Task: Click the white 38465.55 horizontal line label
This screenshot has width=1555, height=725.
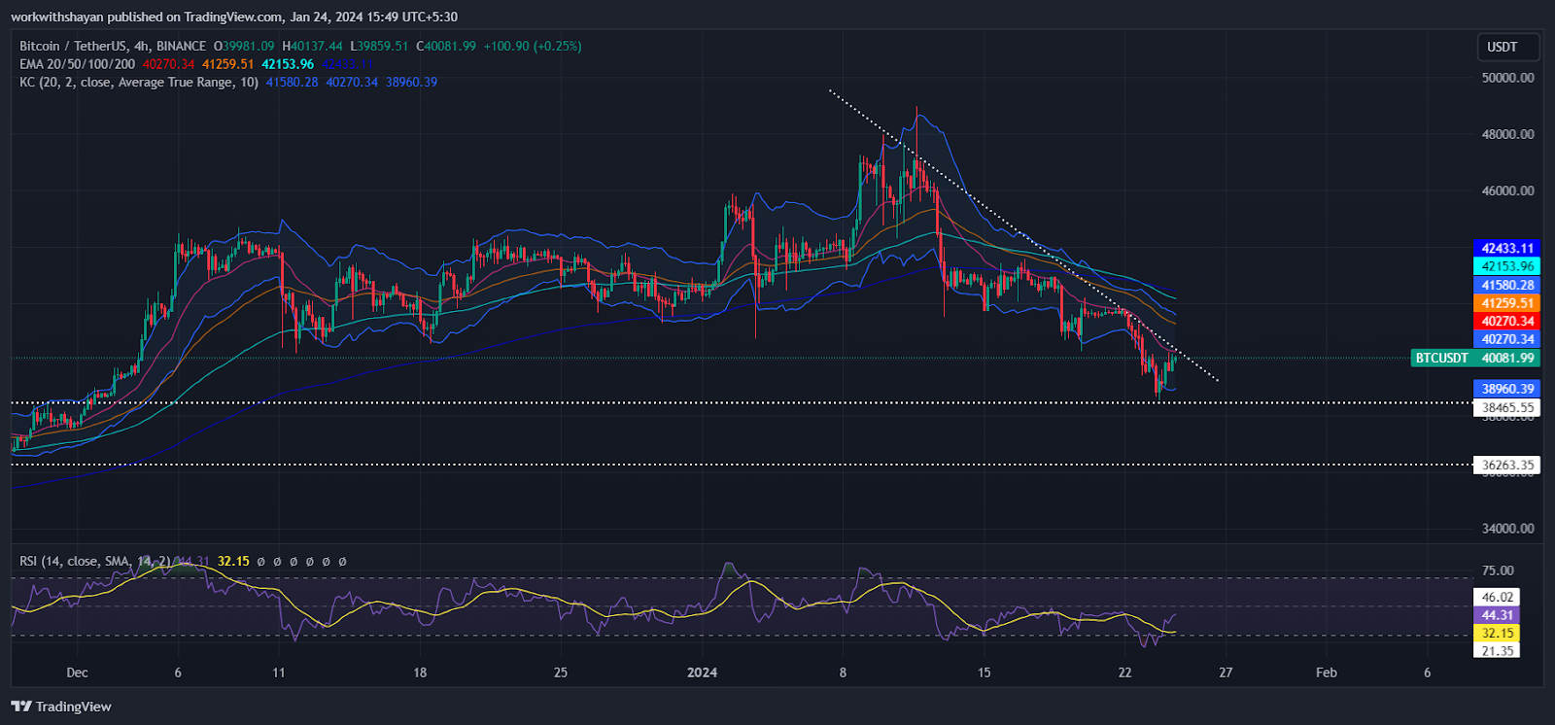Action: click(1506, 408)
